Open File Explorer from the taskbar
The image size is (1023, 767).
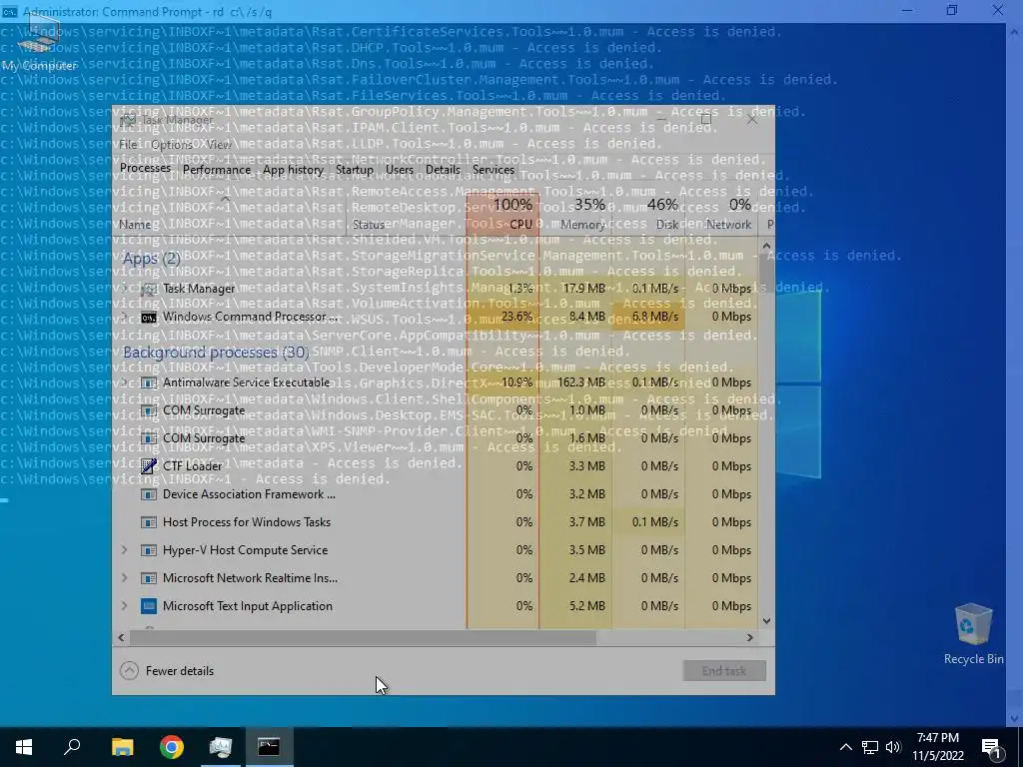122,747
